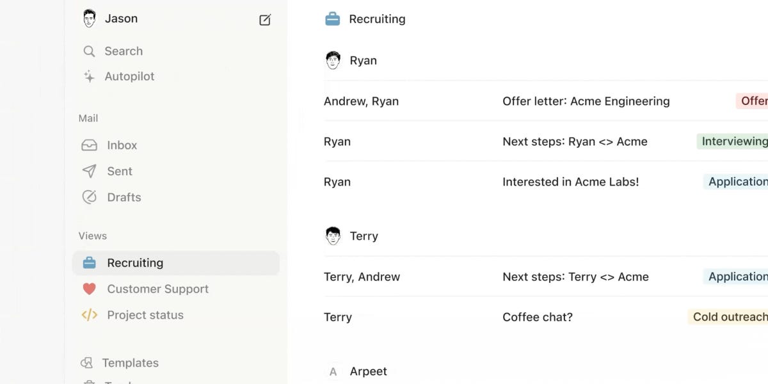Switch to the Customer Support view
The height and width of the screenshot is (384, 768).
tap(157, 289)
